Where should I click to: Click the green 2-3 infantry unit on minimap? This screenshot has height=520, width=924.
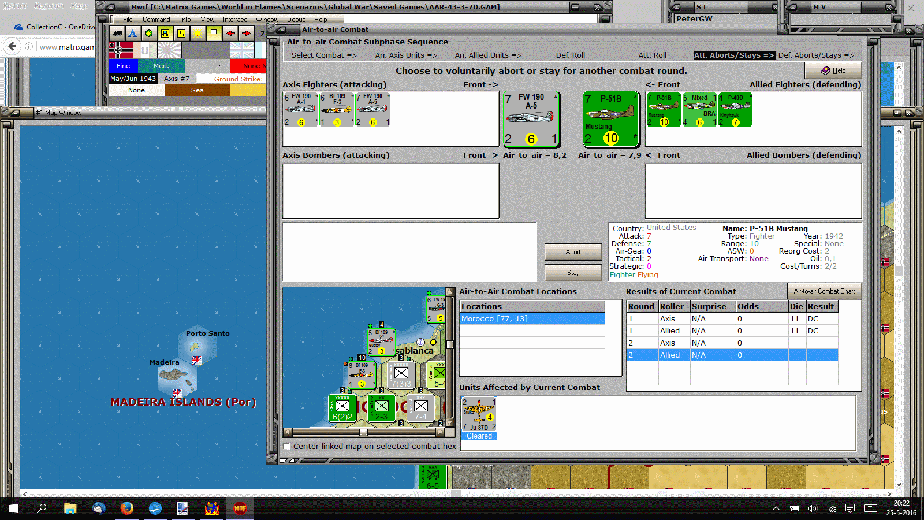pos(381,408)
